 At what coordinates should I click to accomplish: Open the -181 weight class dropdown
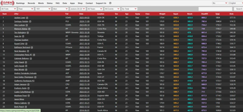(43, 9)
